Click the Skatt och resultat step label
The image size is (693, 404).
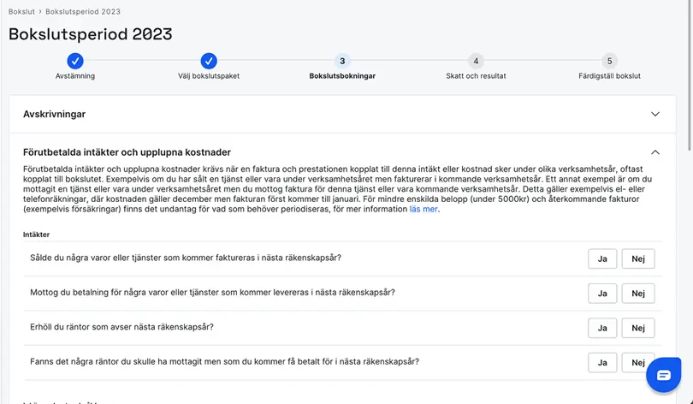pos(476,76)
